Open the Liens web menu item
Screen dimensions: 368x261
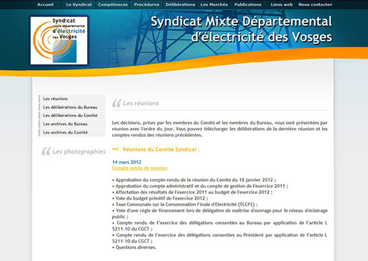(x=282, y=4)
